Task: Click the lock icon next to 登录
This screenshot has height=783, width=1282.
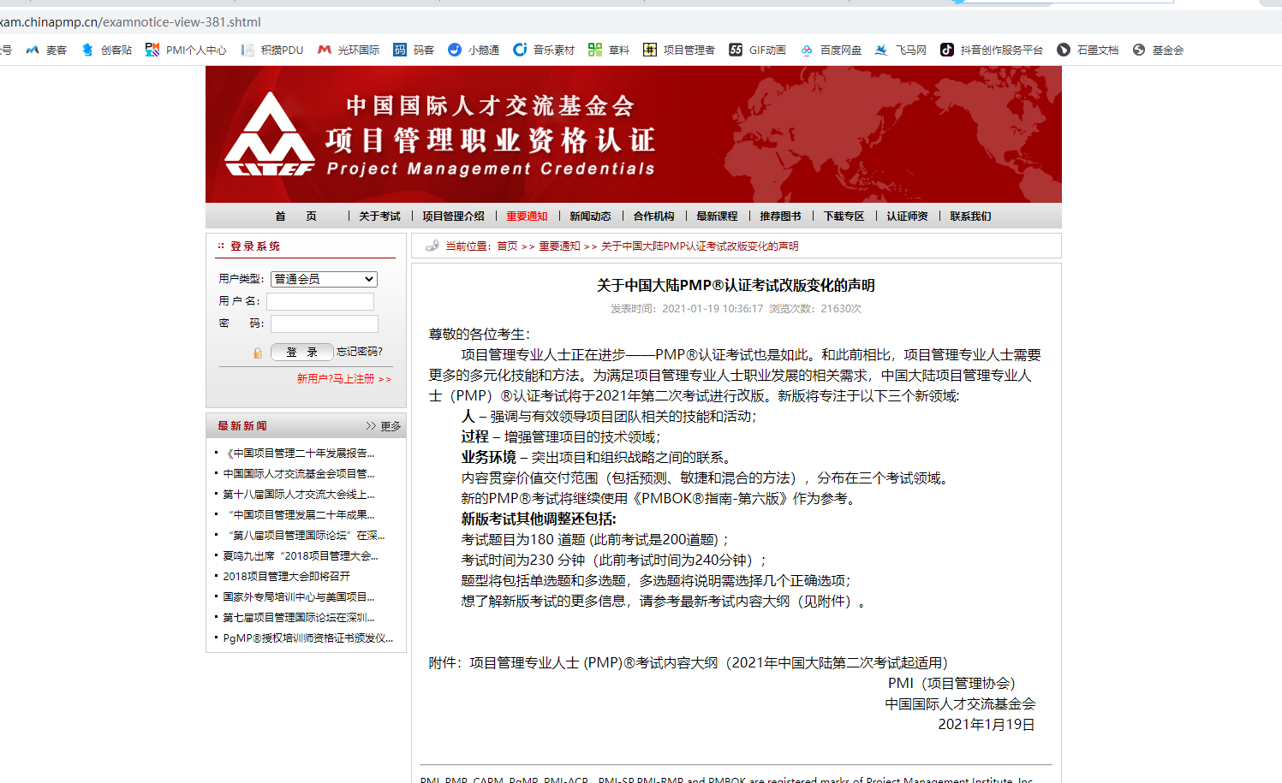Action: click(259, 352)
